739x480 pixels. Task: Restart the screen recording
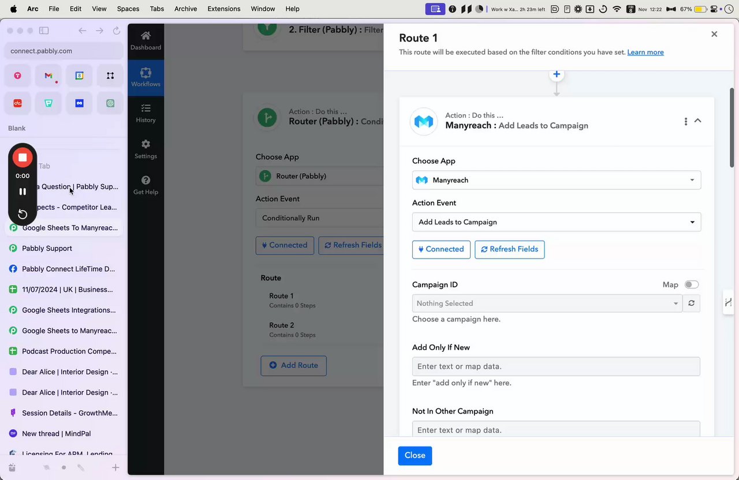(23, 214)
